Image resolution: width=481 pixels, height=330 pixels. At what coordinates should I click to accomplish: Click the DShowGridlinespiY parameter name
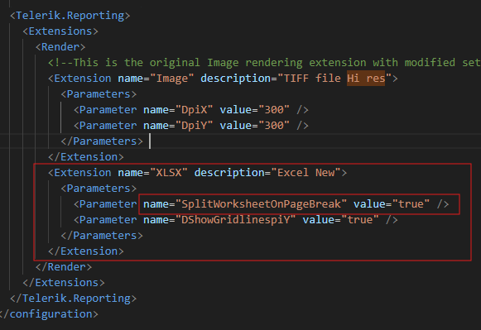pyautogui.click(x=235, y=220)
